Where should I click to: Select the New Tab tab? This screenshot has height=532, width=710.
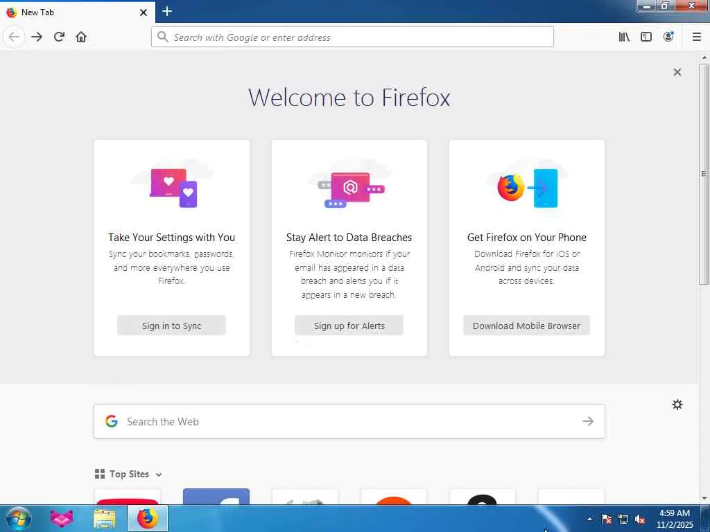[77, 12]
